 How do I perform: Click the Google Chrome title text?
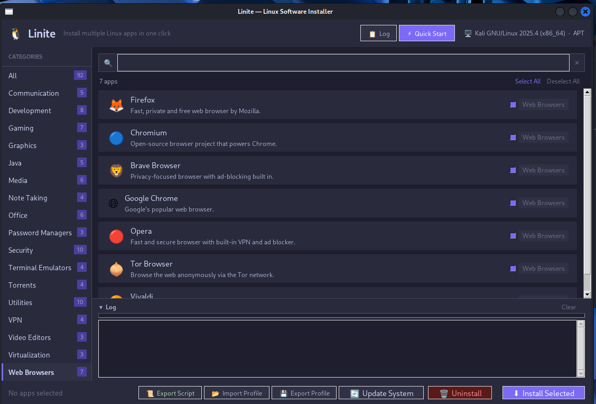tap(151, 198)
